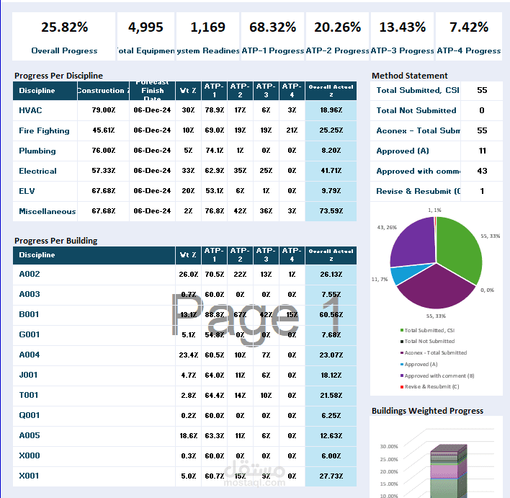Select the Miscellaneous discipline cell

point(45,211)
